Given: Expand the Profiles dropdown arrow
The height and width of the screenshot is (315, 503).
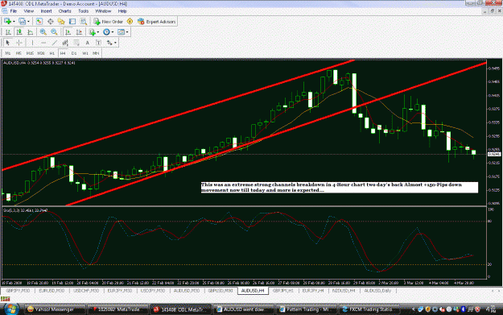Looking at the screenshot, I should tap(28, 22).
